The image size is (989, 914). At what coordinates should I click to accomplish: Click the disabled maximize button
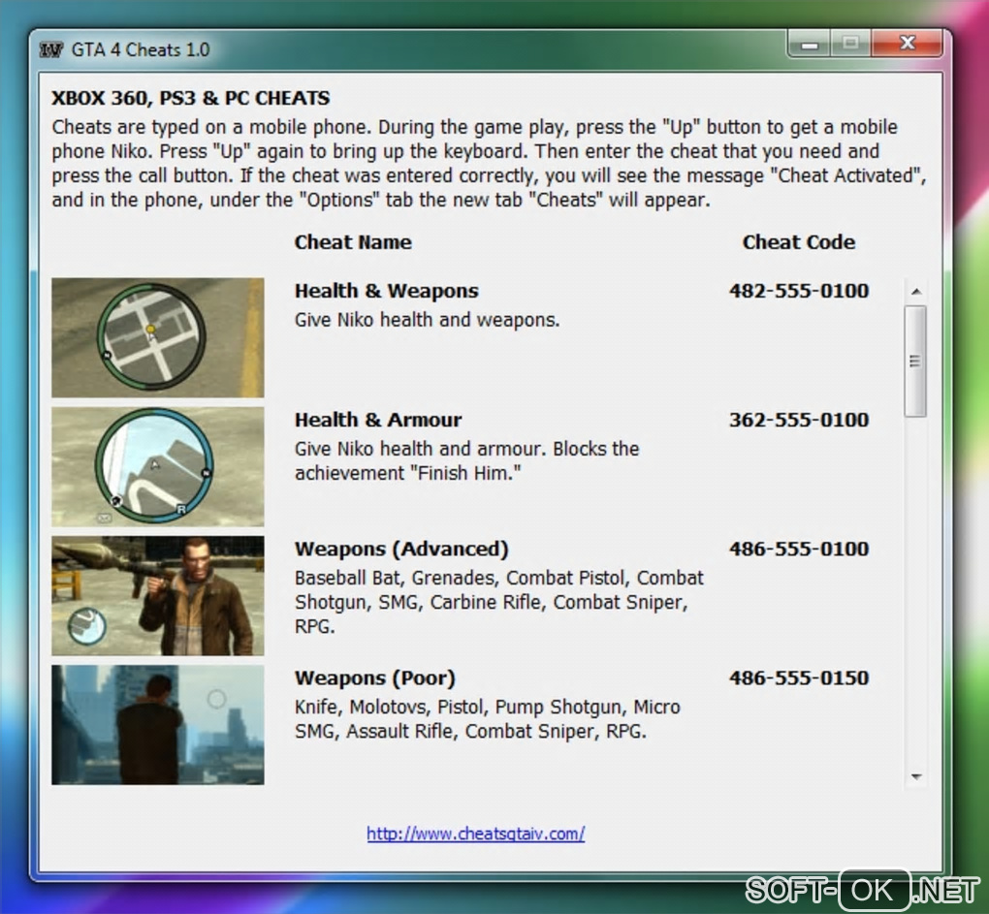tap(850, 44)
